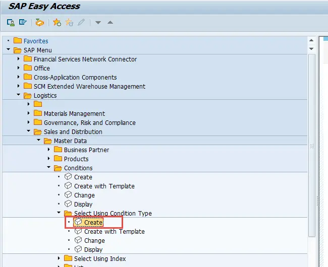Expand Financial Services Network Connector node
Image resolution: width=328 pixels, height=267 pixels.
tap(18, 59)
